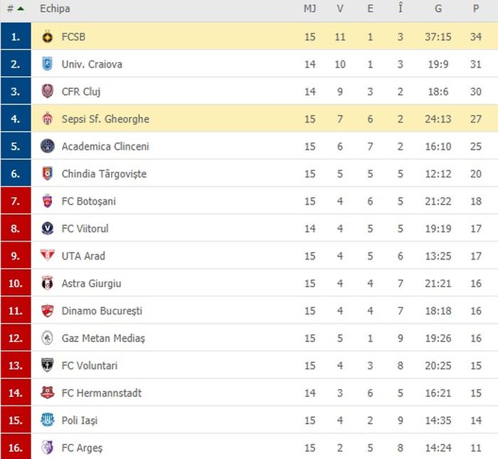
Task: Click the FC Botoșani crest icon
Action: coord(48,201)
